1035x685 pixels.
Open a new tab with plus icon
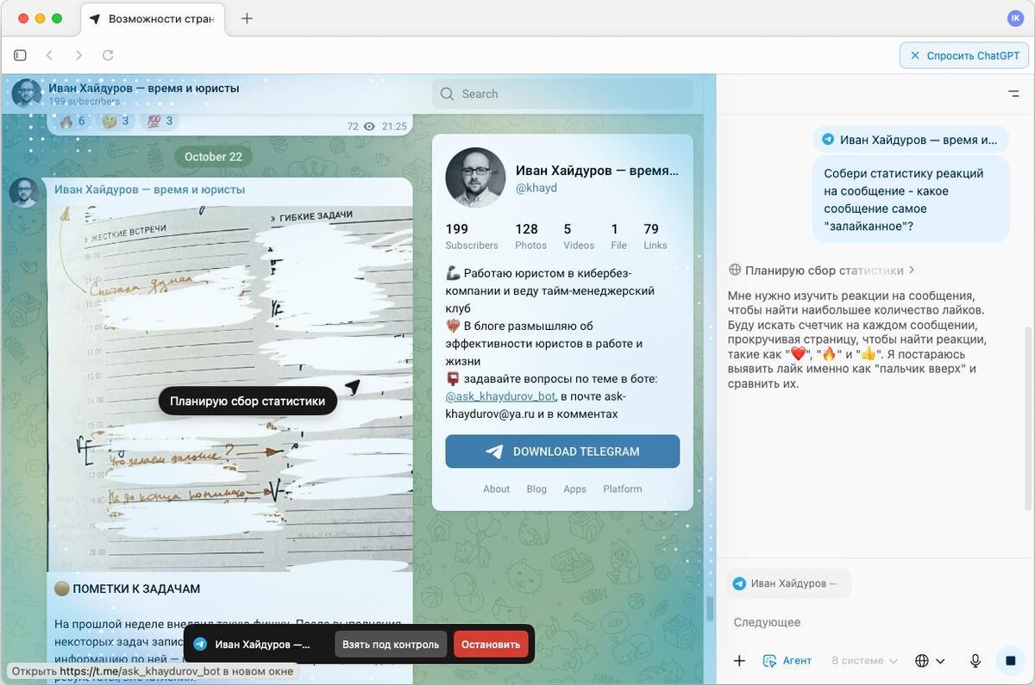click(247, 18)
